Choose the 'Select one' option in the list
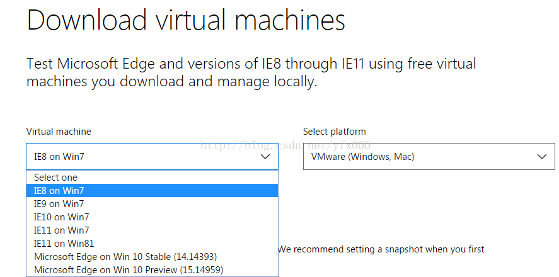This screenshot has height=277, width=559. pyautogui.click(x=152, y=178)
